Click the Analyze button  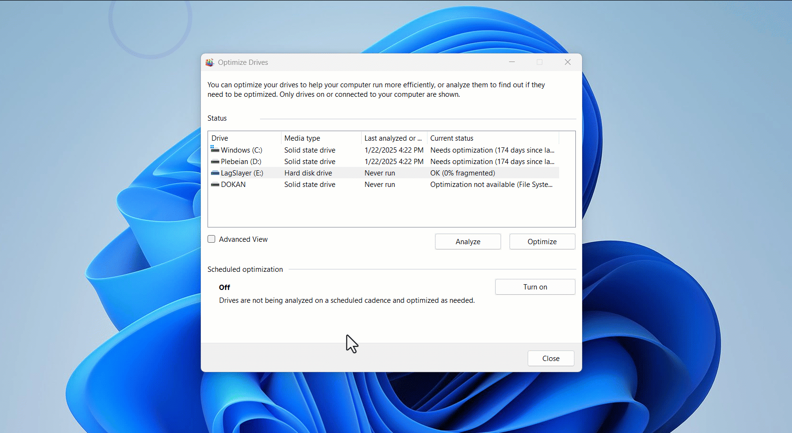click(x=468, y=241)
